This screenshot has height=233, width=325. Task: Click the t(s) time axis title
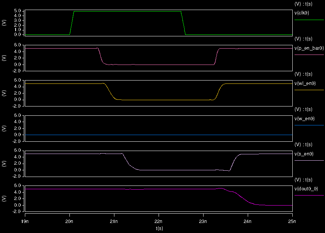coord(159,228)
